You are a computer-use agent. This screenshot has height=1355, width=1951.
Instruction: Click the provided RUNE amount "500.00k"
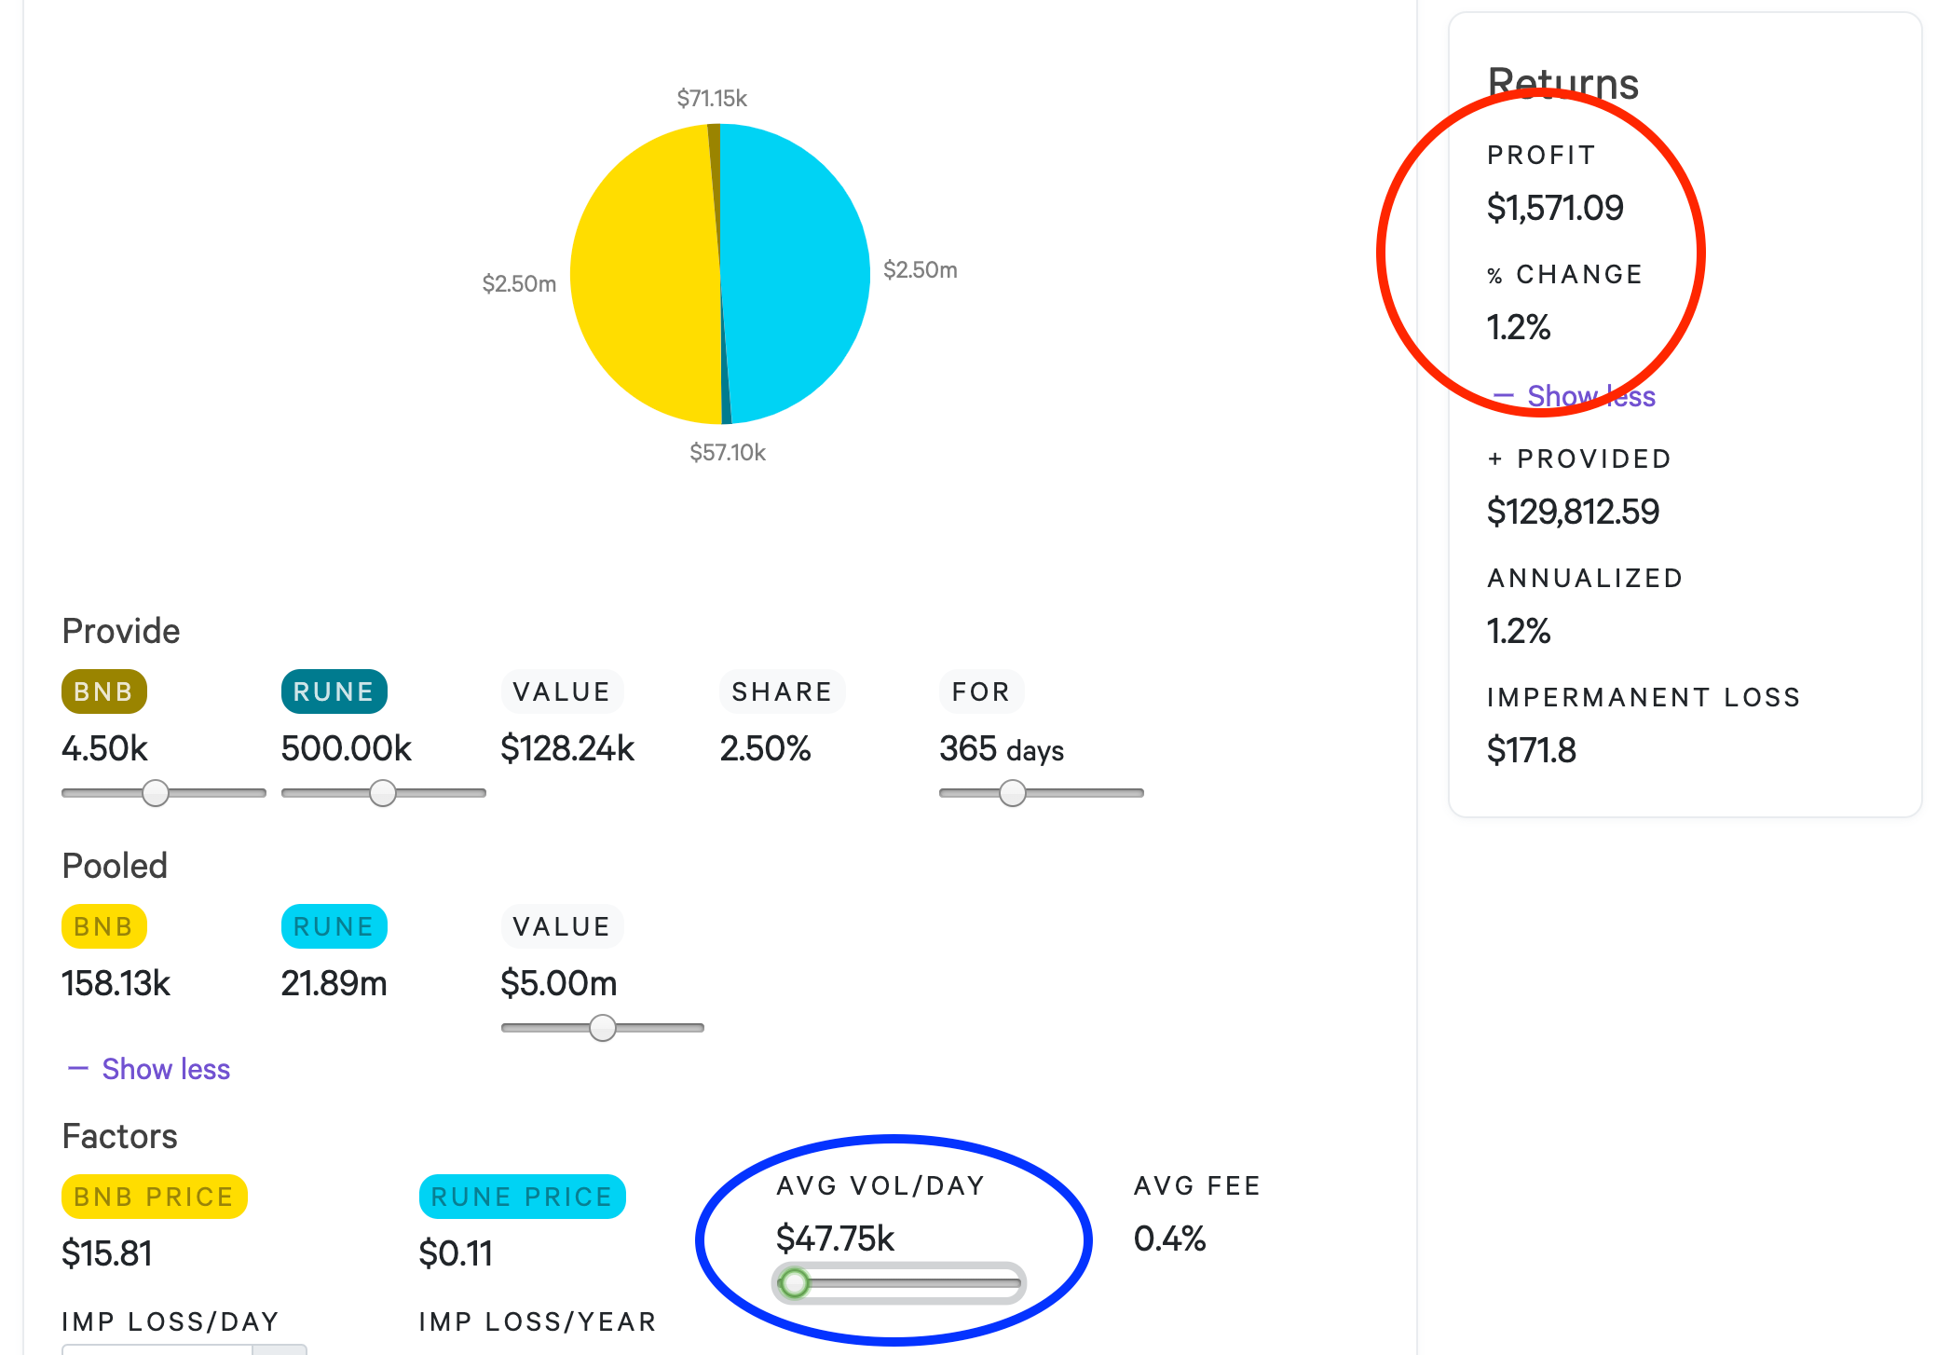click(346, 748)
